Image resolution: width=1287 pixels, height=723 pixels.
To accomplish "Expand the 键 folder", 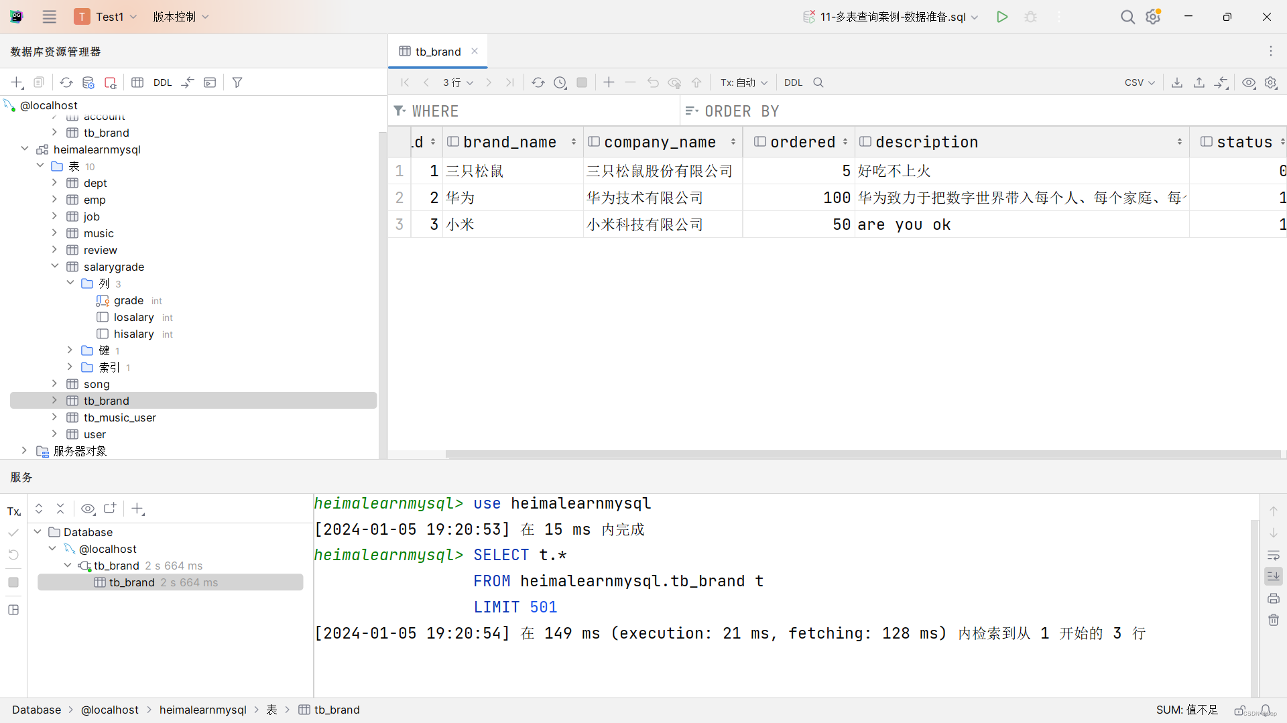I will [x=70, y=350].
